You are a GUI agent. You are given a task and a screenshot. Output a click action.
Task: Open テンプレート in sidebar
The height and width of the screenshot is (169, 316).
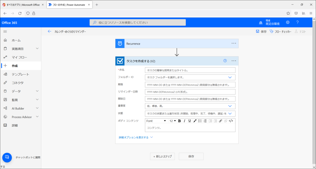tap(21, 74)
